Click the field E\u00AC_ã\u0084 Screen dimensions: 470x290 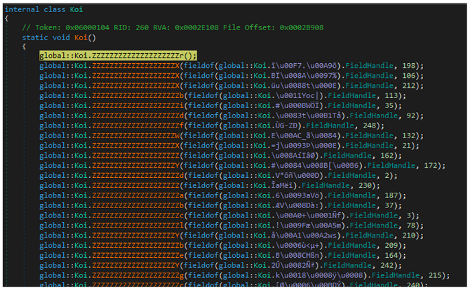(x=304, y=136)
